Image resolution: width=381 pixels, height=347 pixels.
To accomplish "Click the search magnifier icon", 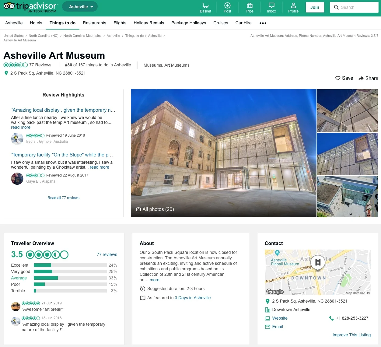I will click(336, 7).
